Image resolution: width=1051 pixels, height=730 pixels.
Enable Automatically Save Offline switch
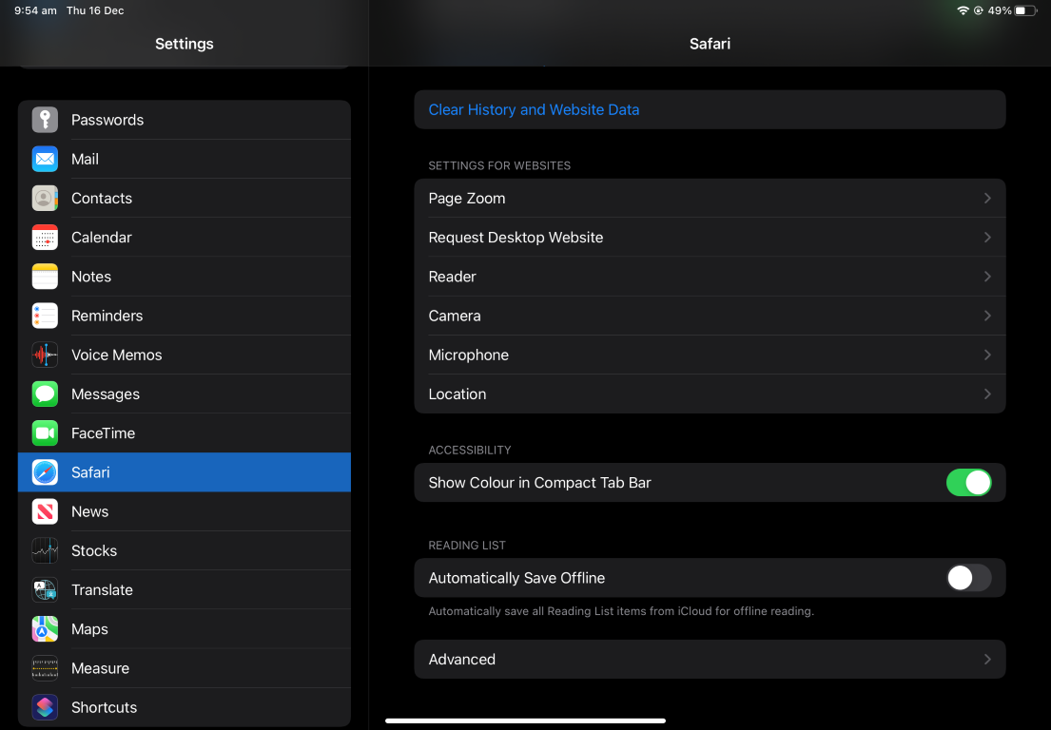968,578
